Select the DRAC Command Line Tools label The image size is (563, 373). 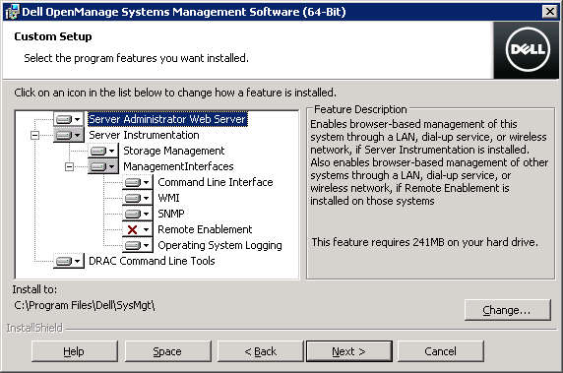point(152,261)
